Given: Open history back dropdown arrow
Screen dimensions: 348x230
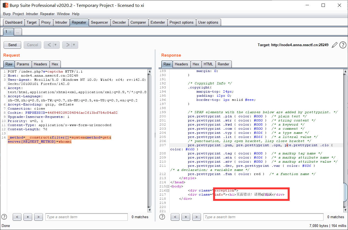Looking at the screenshot, I should 56,45.
